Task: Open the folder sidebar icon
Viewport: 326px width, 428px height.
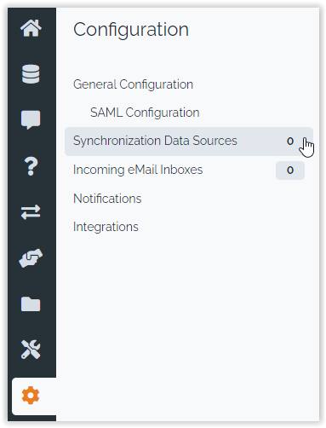Action: [x=31, y=304]
